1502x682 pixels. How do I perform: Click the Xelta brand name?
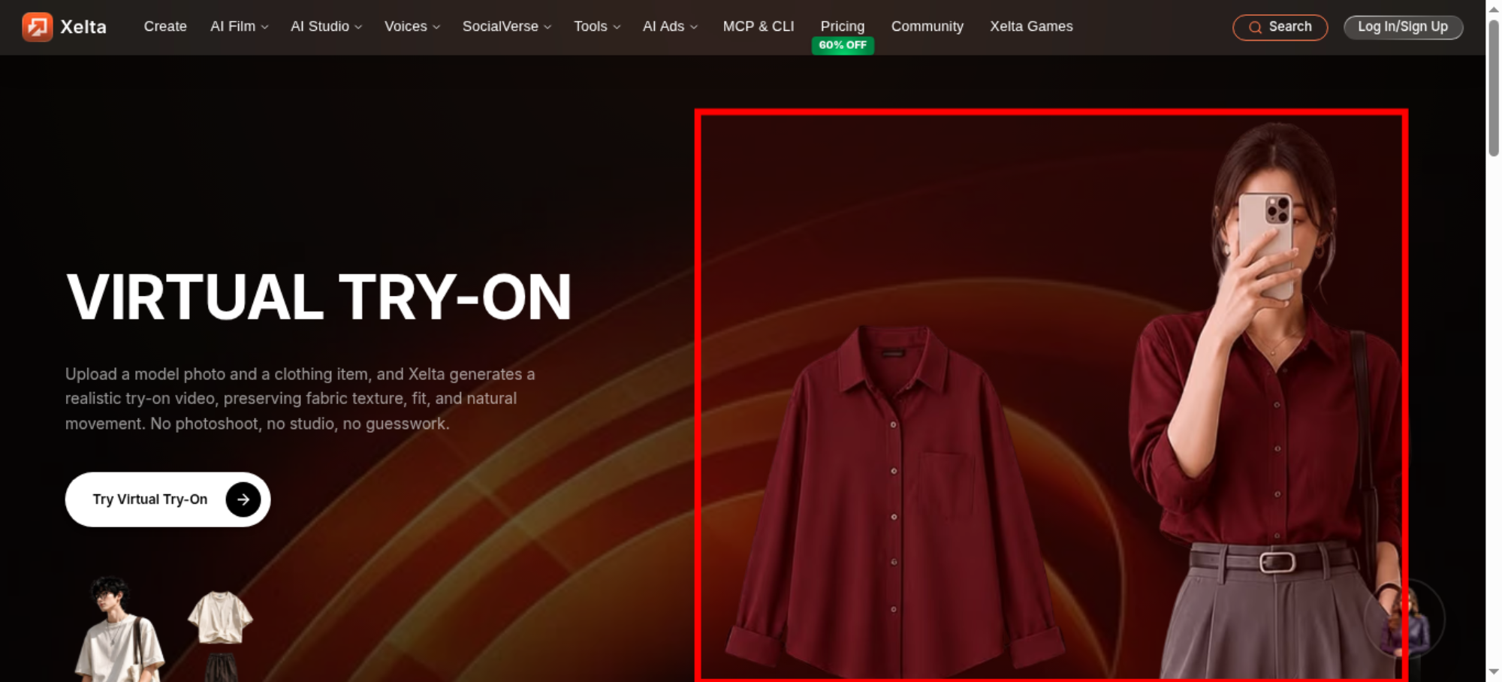tap(83, 27)
